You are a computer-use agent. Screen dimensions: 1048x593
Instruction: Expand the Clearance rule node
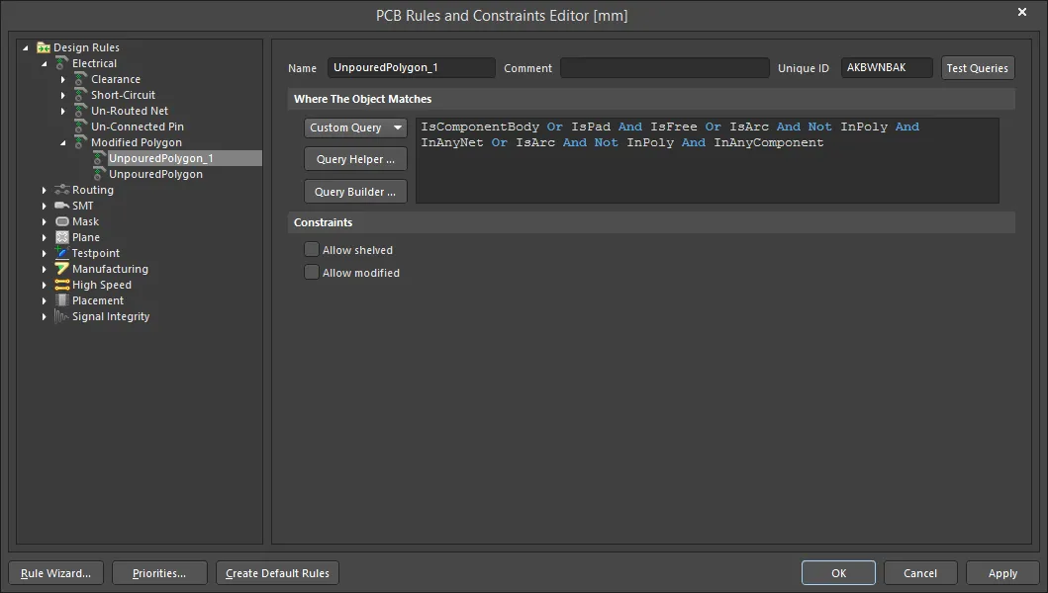[62, 79]
